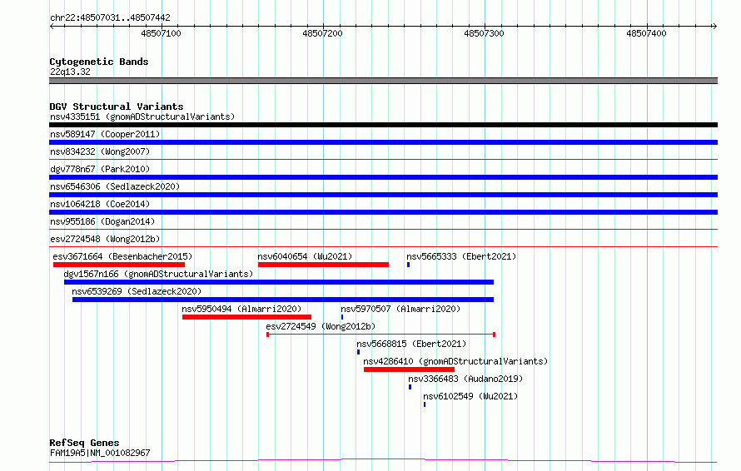Click blue bar under nsv6546306 (Sedlazeck2020)
The height and width of the screenshot is (471, 741).
click(x=383, y=195)
